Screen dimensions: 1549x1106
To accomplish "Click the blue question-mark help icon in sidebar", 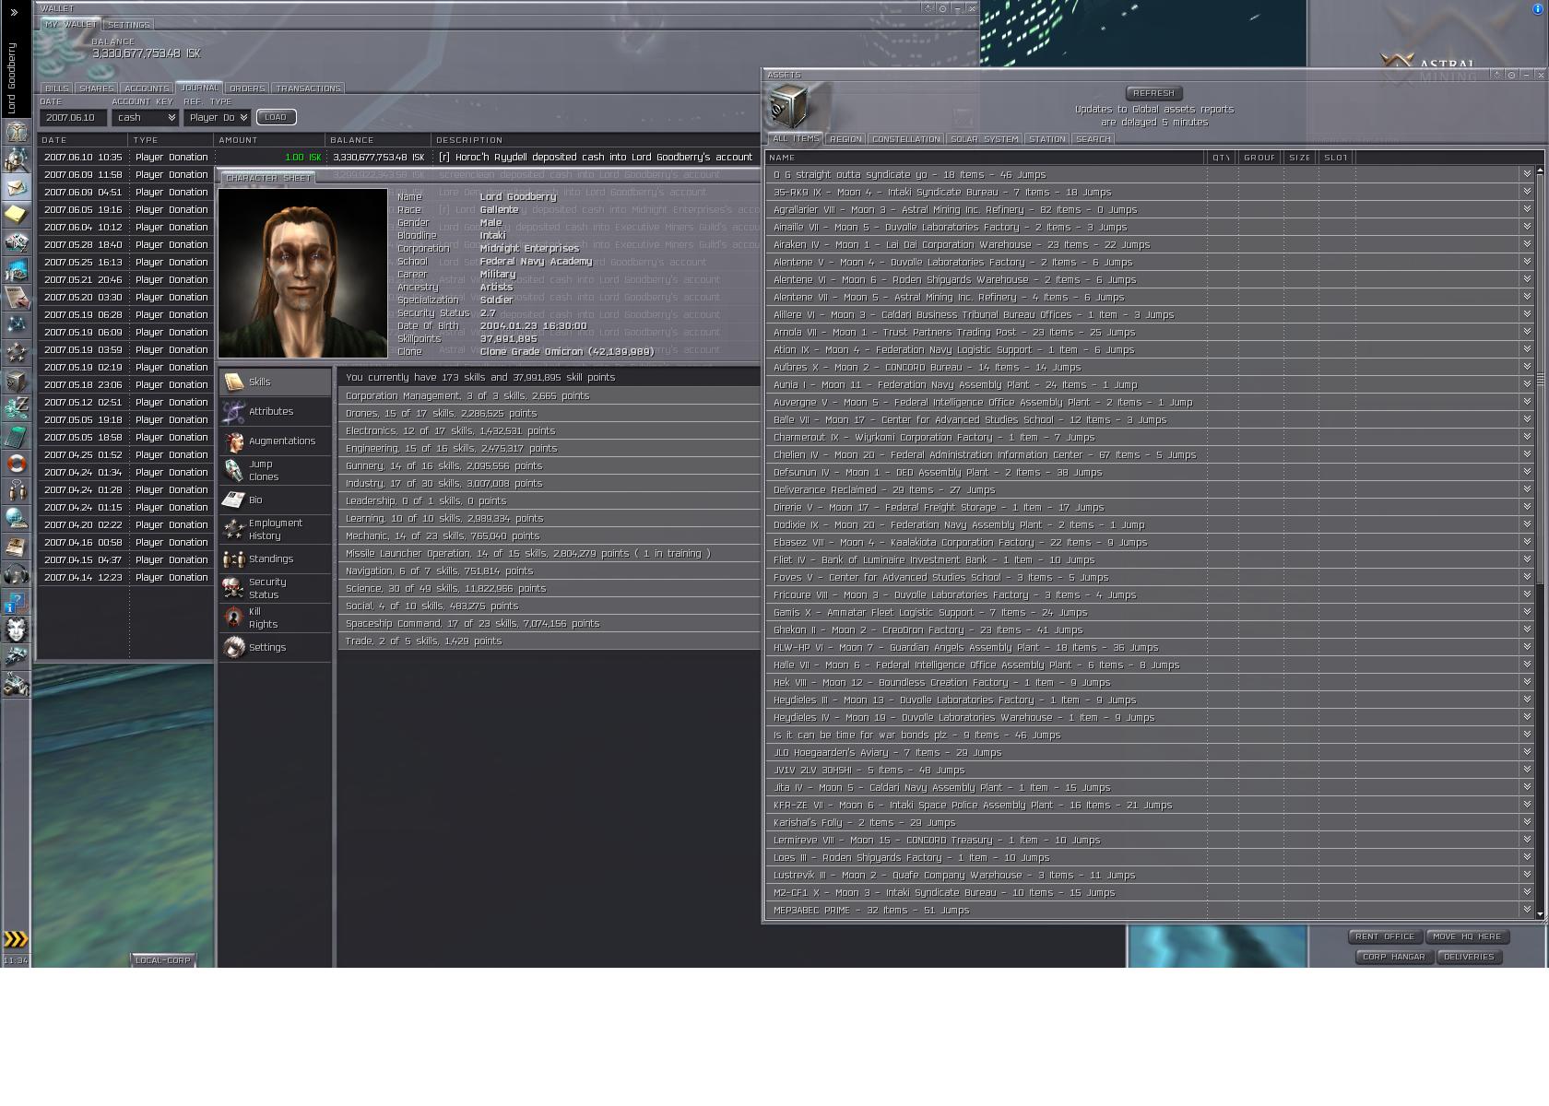I will point(17,602).
